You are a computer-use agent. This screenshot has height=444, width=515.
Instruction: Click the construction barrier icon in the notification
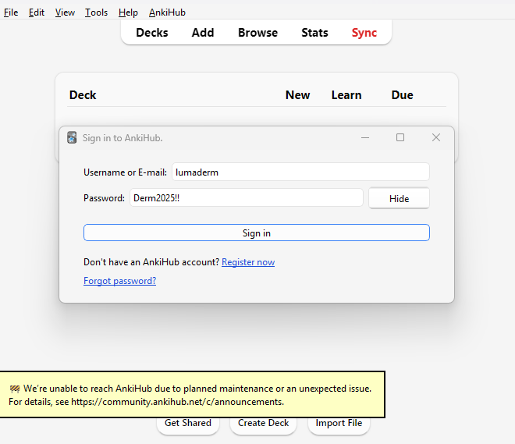coord(15,389)
